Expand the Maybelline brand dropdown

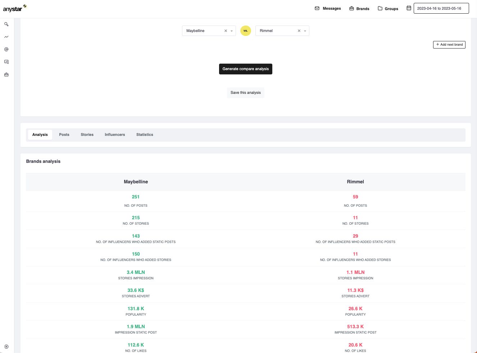[232, 31]
